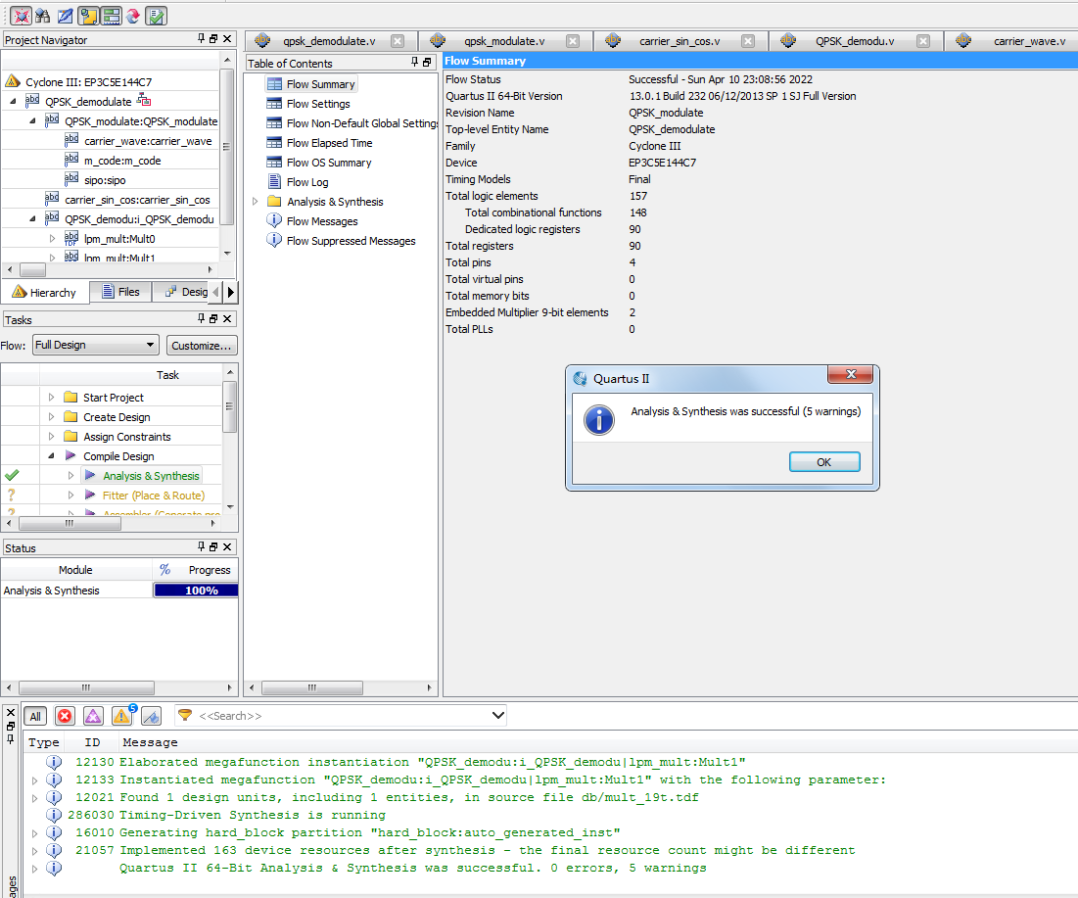This screenshot has height=898, width=1078.
Task: Close the qpsk_demodulate.v tab with X icon
Action: point(398,41)
